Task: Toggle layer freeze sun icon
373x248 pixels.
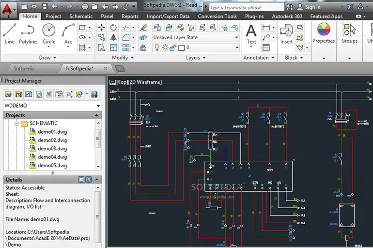Action: [165, 47]
